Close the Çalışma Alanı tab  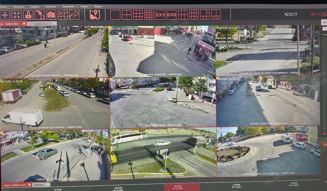tap(24, 24)
